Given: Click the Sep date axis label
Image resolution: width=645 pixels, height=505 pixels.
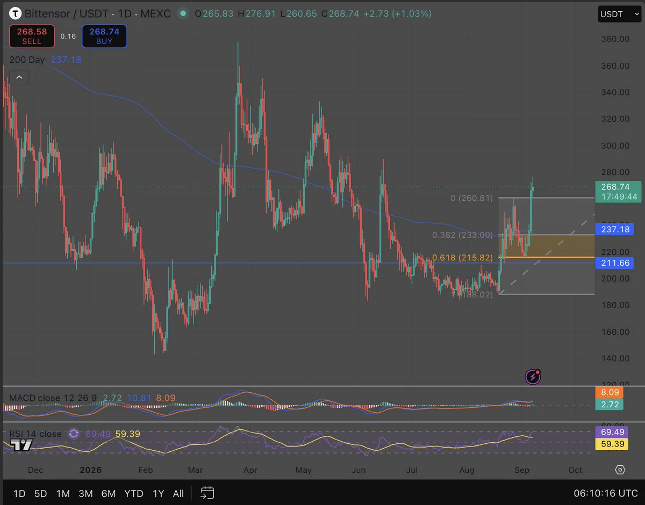Looking at the screenshot, I should [522, 470].
